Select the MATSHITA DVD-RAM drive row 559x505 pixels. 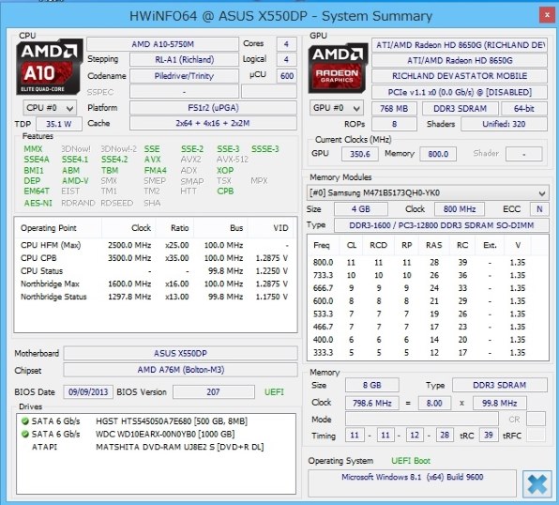click(x=156, y=447)
